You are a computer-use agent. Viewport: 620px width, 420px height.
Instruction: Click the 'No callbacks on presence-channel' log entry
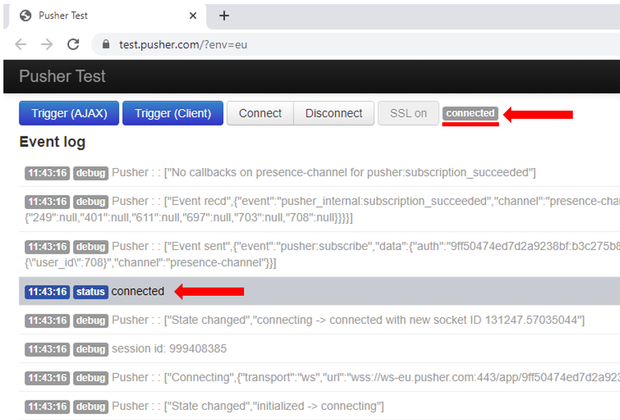pos(319,172)
